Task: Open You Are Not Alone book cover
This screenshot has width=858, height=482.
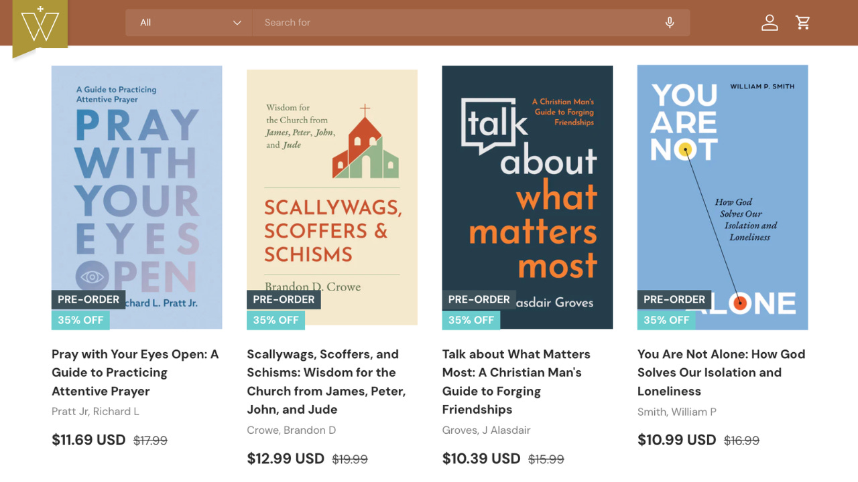Action: click(723, 197)
